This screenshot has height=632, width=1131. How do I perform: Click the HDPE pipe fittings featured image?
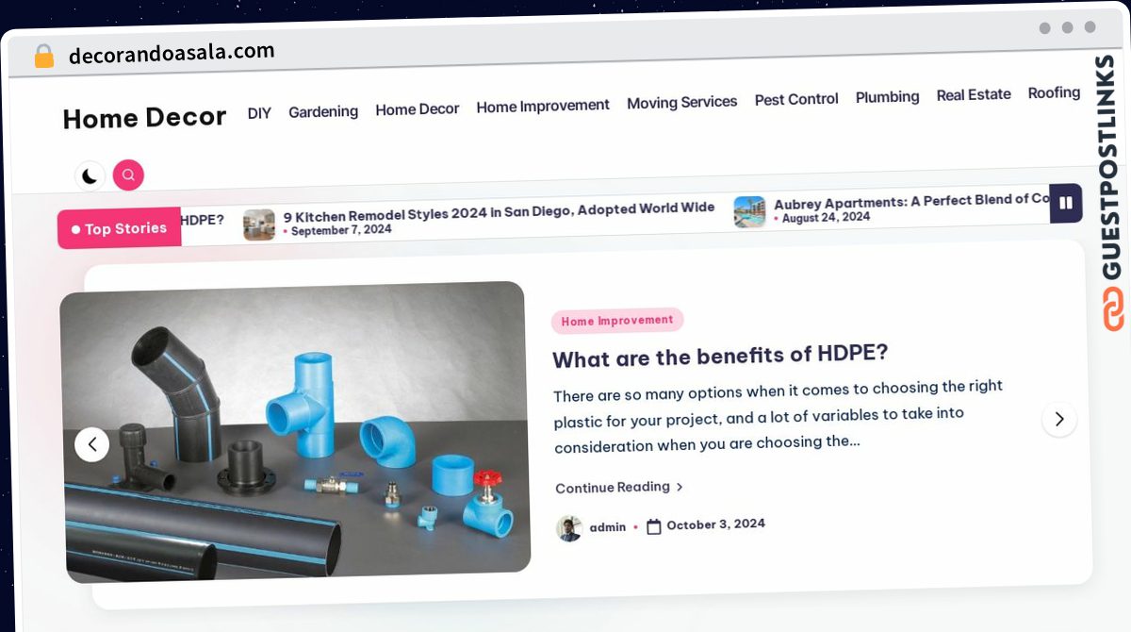(x=296, y=432)
